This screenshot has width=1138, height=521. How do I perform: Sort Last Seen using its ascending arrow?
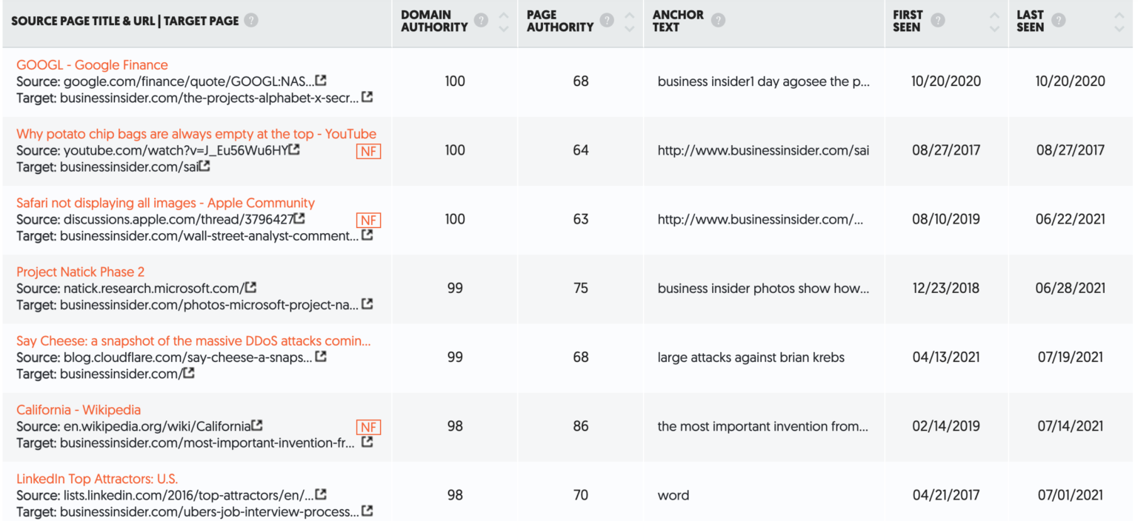(x=1119, y=14)
